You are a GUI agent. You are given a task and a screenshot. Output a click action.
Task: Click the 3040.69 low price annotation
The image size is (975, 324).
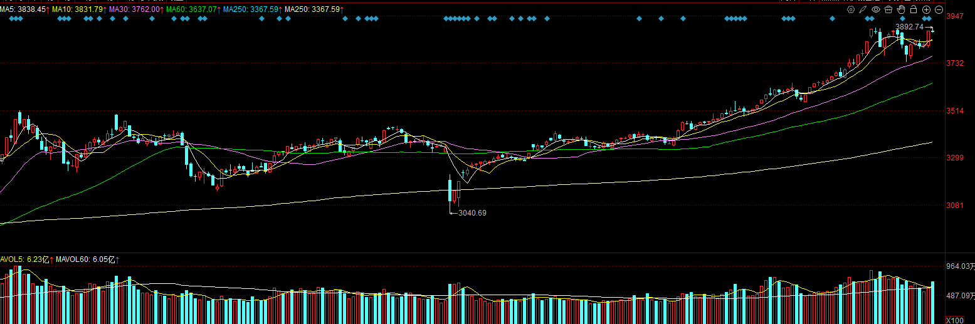pyautogui.click(x=473, y=213)
